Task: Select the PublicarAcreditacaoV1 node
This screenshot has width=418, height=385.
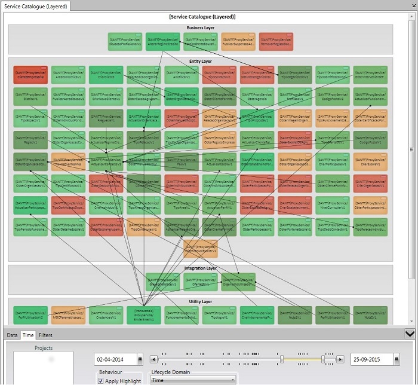Action: click(x=68, y=97)
